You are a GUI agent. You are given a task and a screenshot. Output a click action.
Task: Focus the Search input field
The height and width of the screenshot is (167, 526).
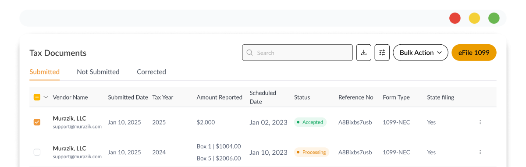point(297,53)
